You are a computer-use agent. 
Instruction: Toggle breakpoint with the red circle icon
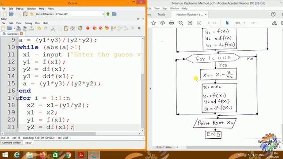(88, 28)
